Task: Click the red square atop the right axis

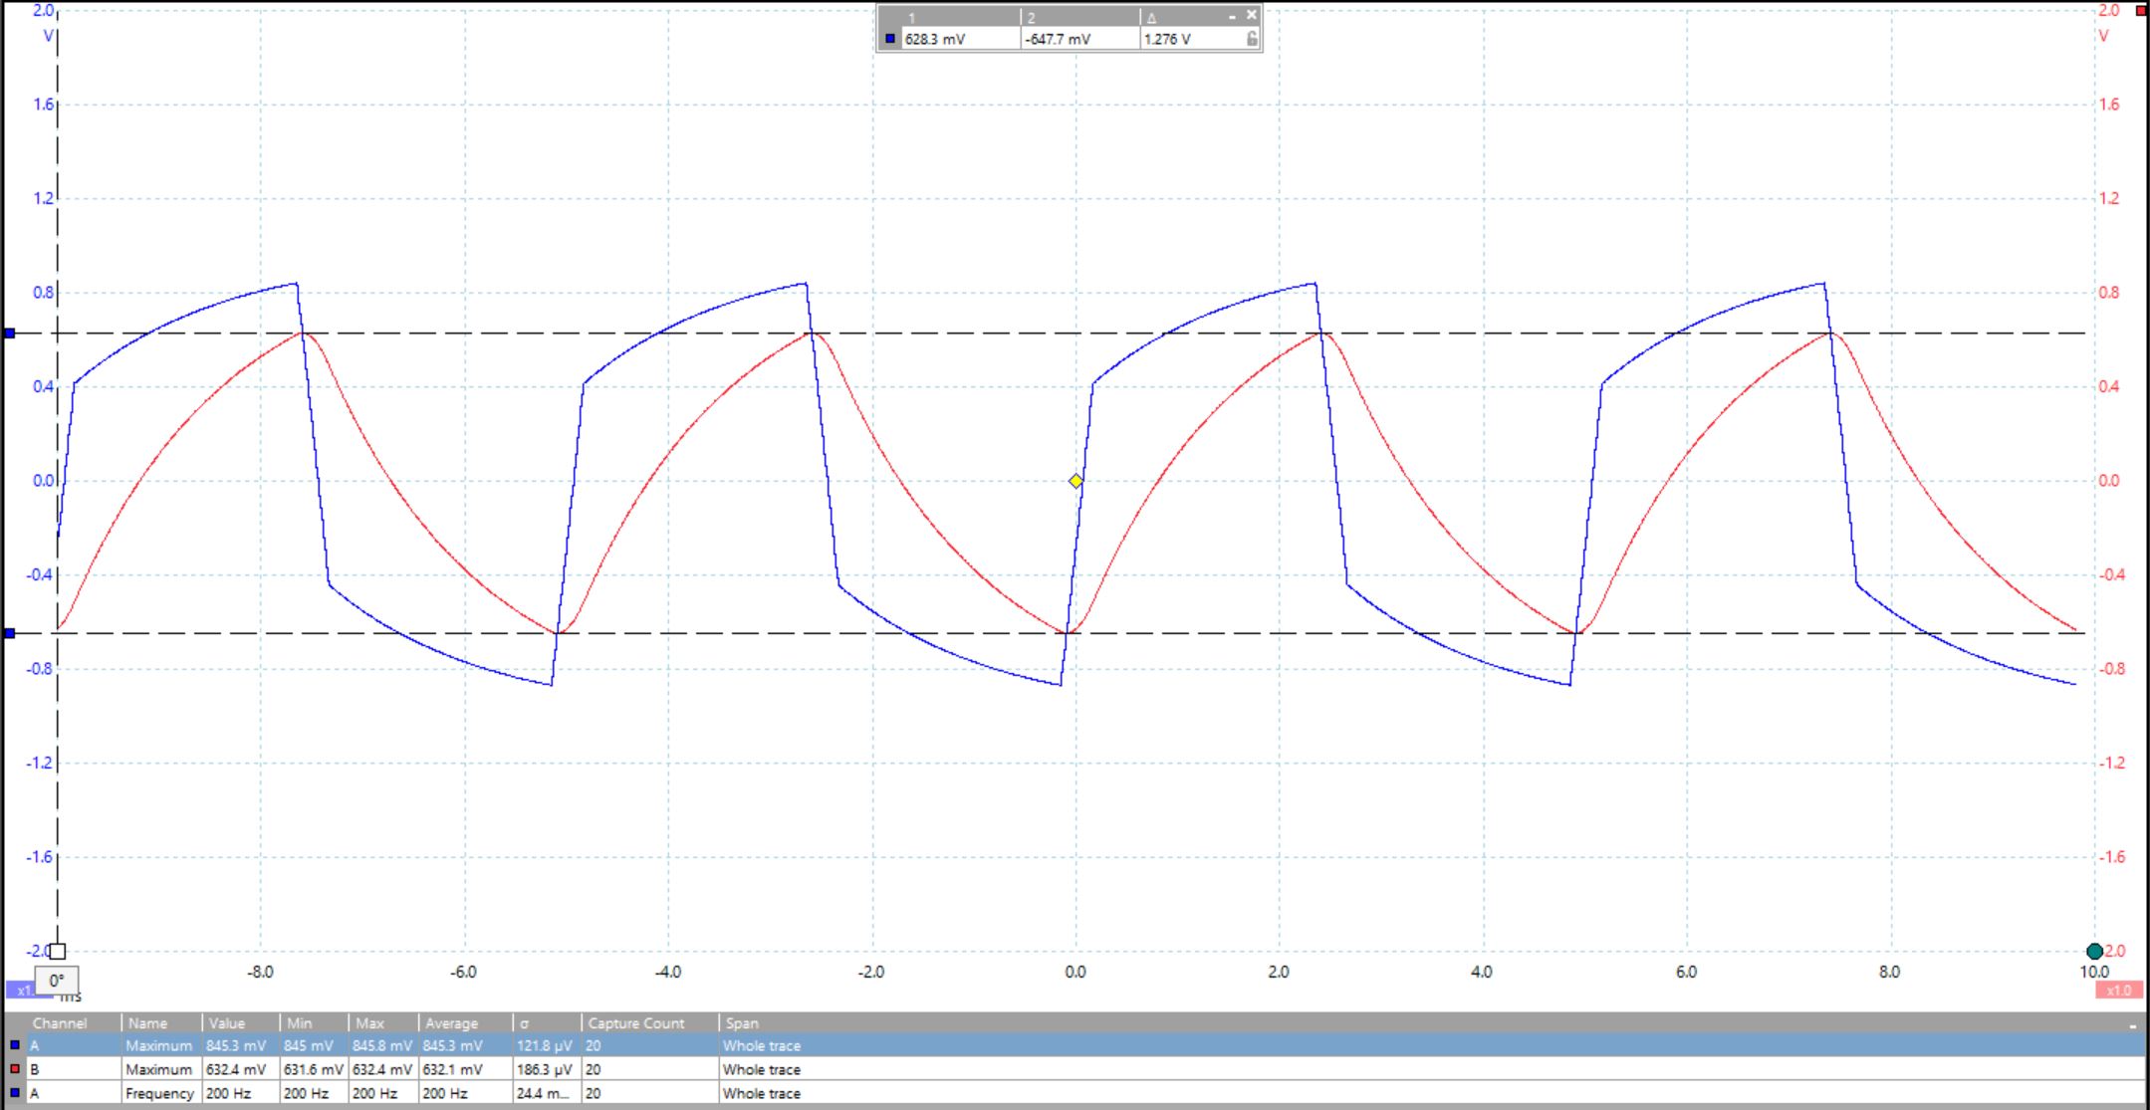Action: point(2142,12)
